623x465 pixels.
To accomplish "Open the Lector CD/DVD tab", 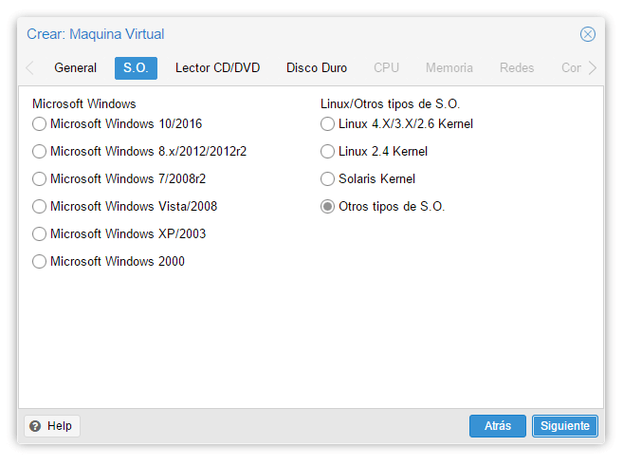I will coord(218,68).
